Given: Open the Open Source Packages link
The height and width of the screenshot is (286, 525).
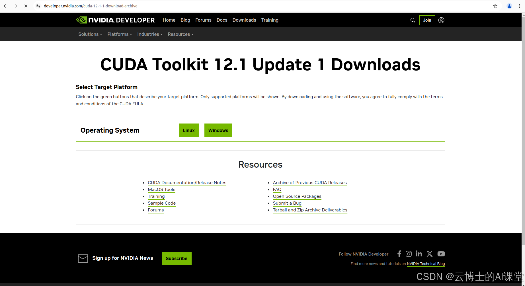Looking at the screenshot, I should pos(297,196).
